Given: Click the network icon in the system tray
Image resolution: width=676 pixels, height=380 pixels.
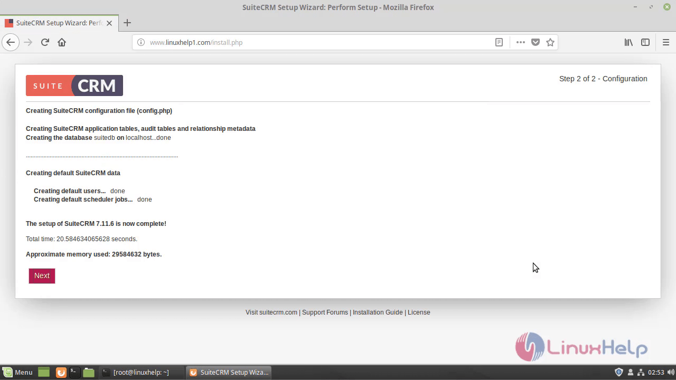Looking at the screenshot, I should coord(641,372).
